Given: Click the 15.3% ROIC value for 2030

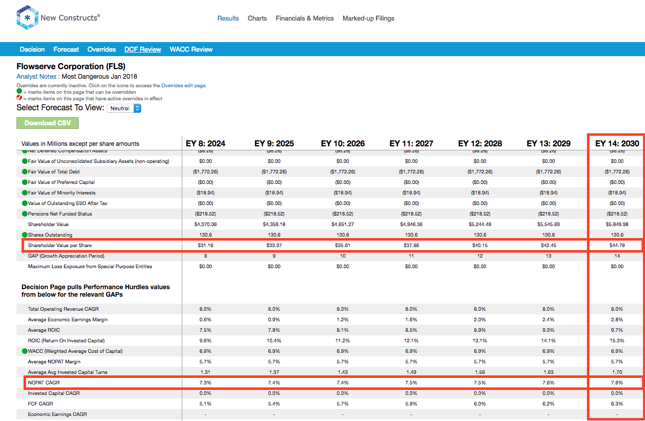Looking at the screenshot, I should point(617,341).
